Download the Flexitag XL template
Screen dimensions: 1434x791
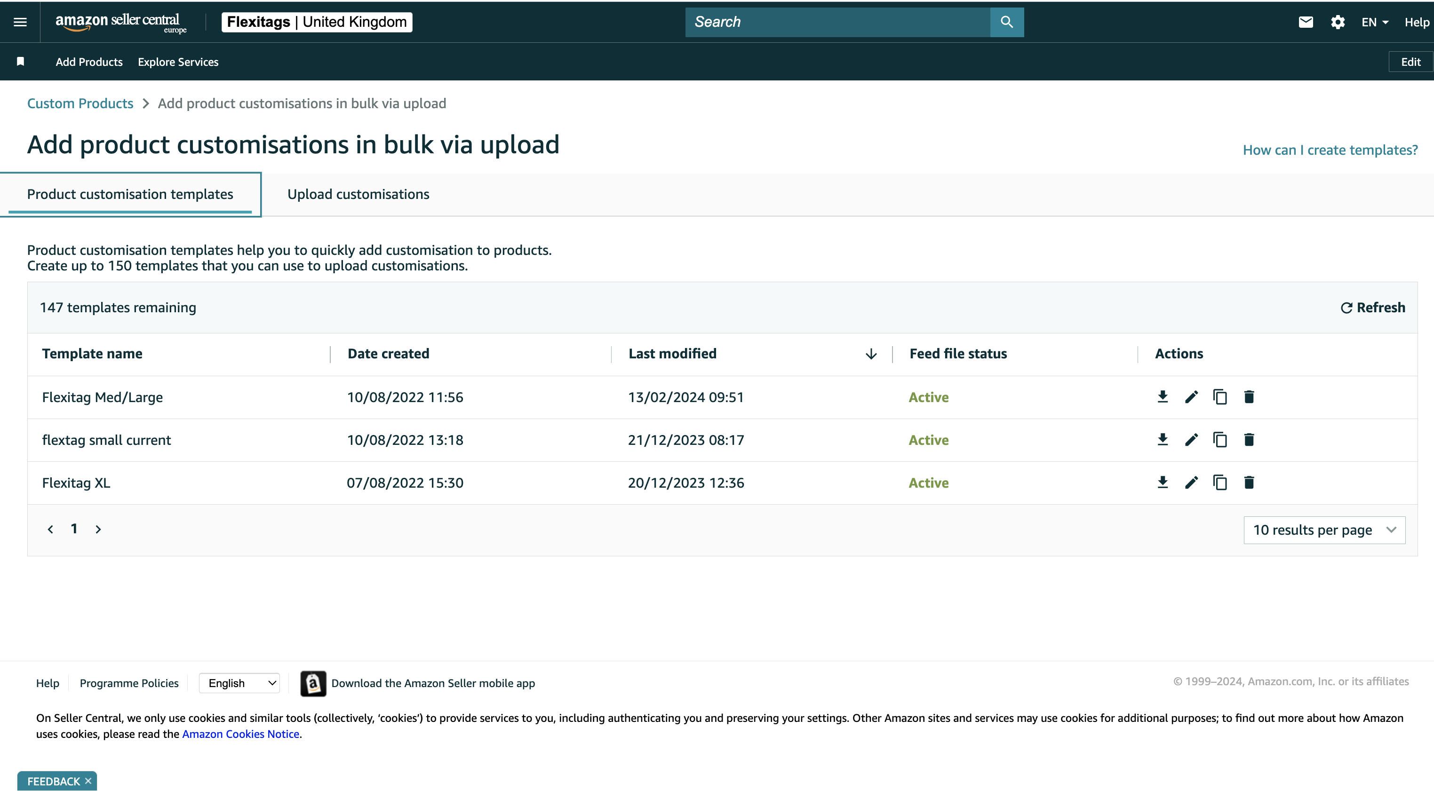point(1163,483)
